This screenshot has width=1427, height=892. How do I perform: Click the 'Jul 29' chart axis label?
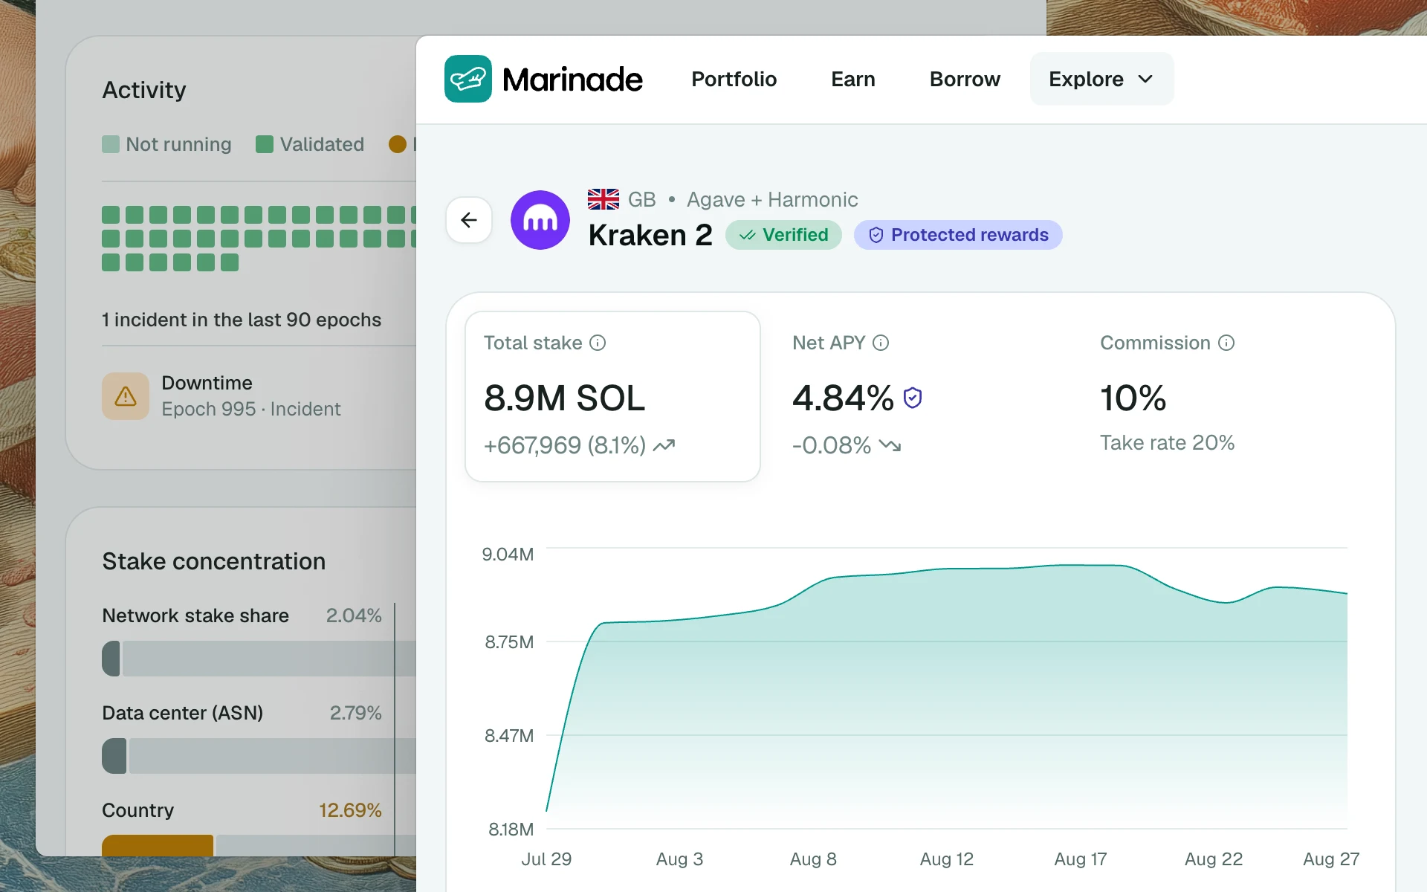point(546,859)
